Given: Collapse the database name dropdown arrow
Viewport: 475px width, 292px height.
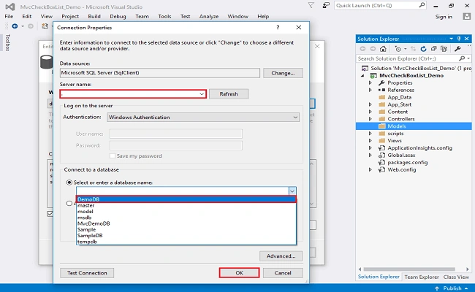Looking at the screenshot, I should [x=292, y=191].
